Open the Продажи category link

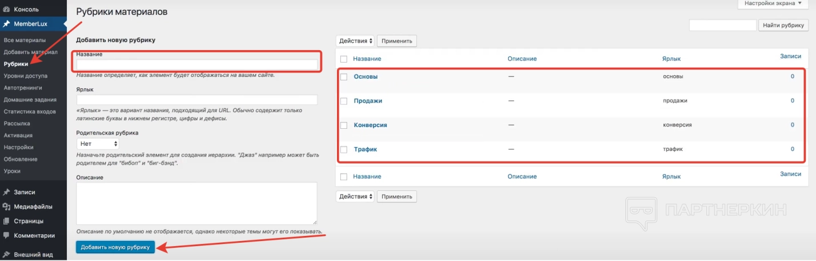368,101
